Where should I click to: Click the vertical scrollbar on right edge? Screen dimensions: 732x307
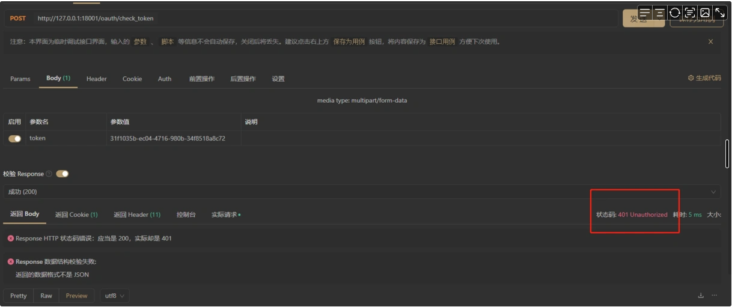(x=727, y=153)
